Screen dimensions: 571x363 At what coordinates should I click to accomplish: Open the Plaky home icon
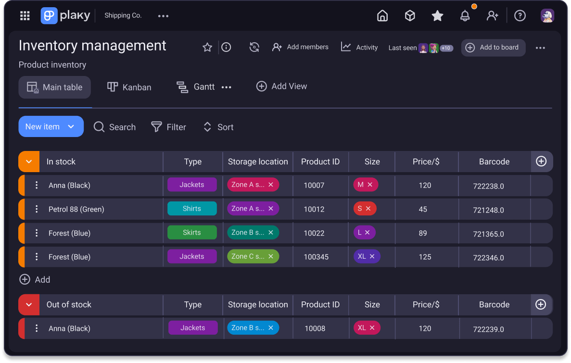(382, 15)
